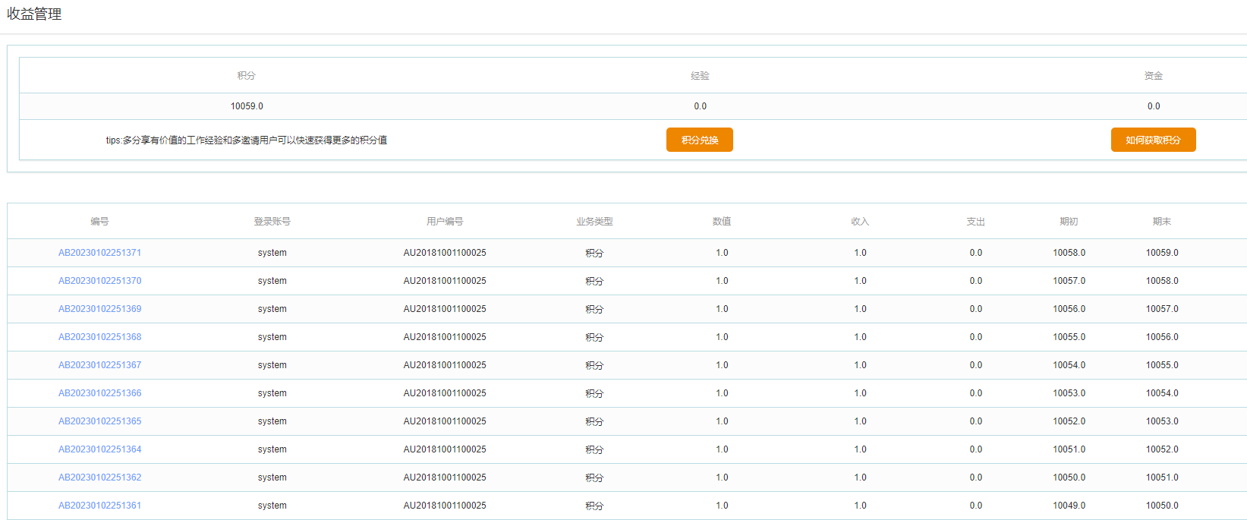Click the 资金 summary header
1247x520 pixels.
[x=1154, y=76]
